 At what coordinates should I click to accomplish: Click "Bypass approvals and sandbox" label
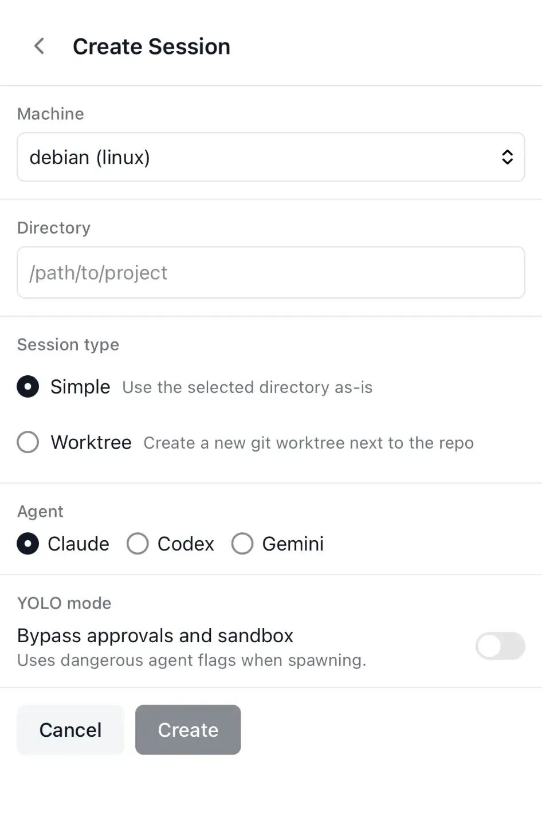(x=155, y=636)
